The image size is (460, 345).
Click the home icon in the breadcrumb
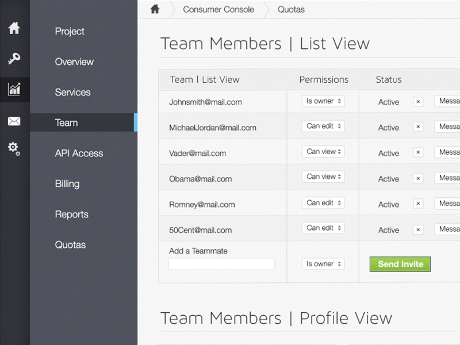pyautogui.click(x=155, y=9)
